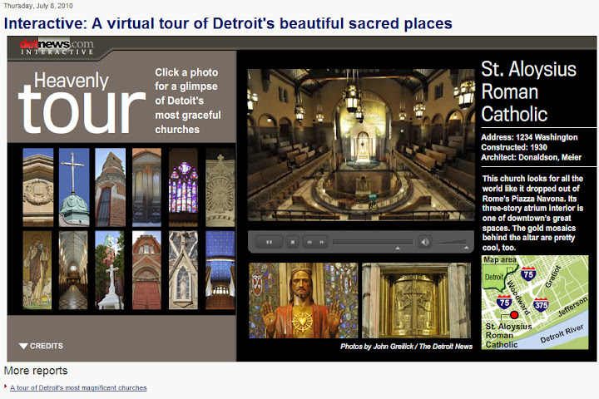
Task: Click the 'Architect: Donaldson, Meier' text
Action: point(531,157)
